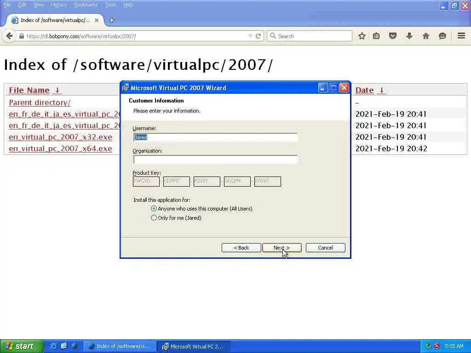The image size is (471, 353).
Task: Close the Virtual PC 2007 Wizard dialog
Action: tap(344, 88)
